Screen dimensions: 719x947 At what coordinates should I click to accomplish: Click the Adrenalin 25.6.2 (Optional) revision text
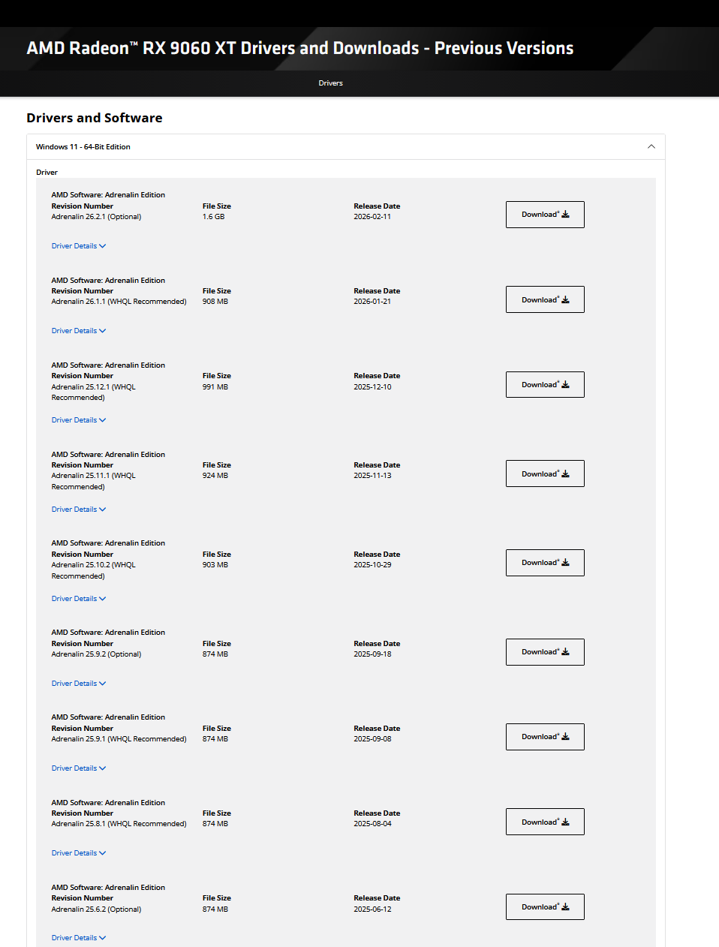click(x=96, y=909)
